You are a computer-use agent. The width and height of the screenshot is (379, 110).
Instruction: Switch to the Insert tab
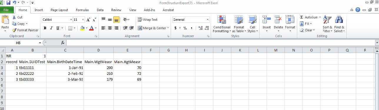click(39, 10)
